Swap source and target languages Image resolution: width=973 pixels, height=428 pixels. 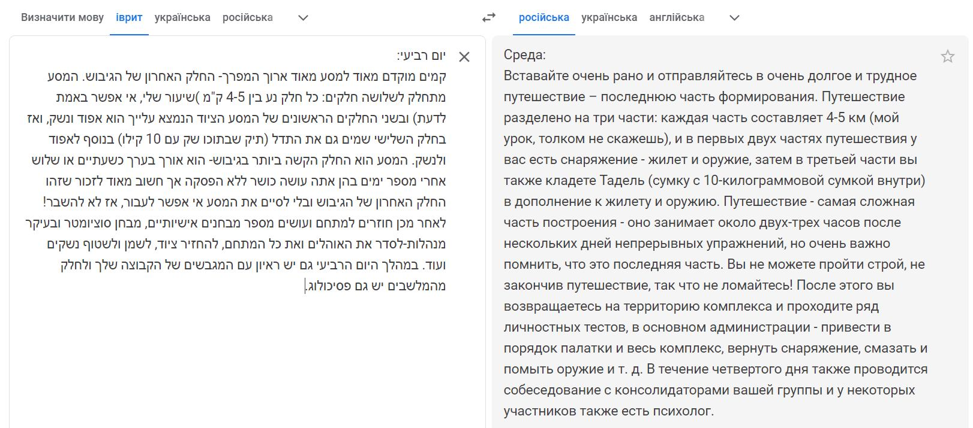click(x=489, y=17)
